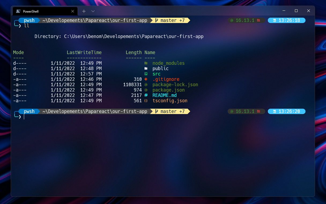Open the new tab profile dropdown
Image resolution: width=326 pixels, height=204 pixels.
point(93,11)
